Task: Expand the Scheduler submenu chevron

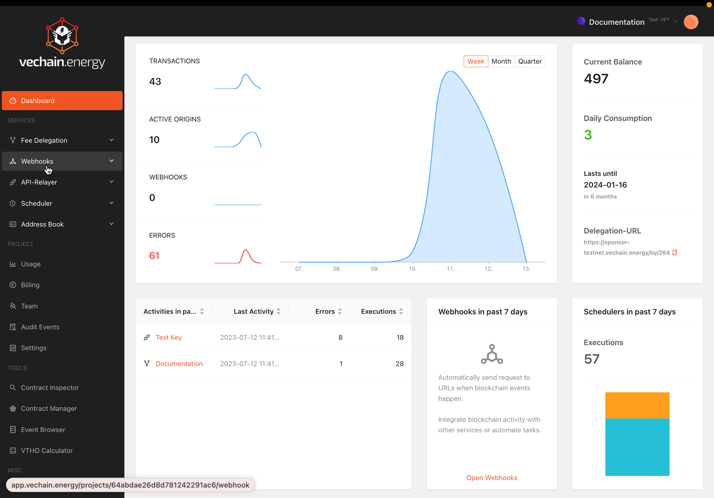Action: click(x=112, y=203)
